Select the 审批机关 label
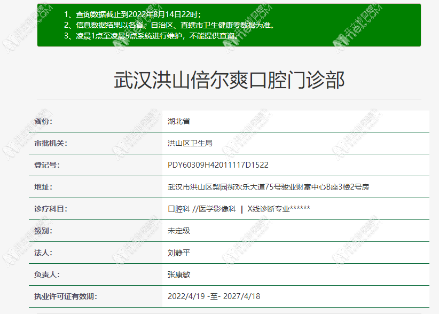Screen dimensions: 439x314 coord(51,143)
